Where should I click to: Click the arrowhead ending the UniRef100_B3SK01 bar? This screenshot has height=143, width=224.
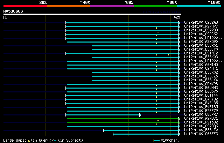coord(179,46)
